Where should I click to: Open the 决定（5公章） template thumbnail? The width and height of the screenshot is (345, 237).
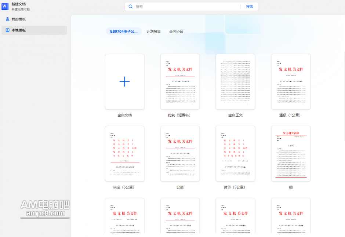click(x=124, y=154)
